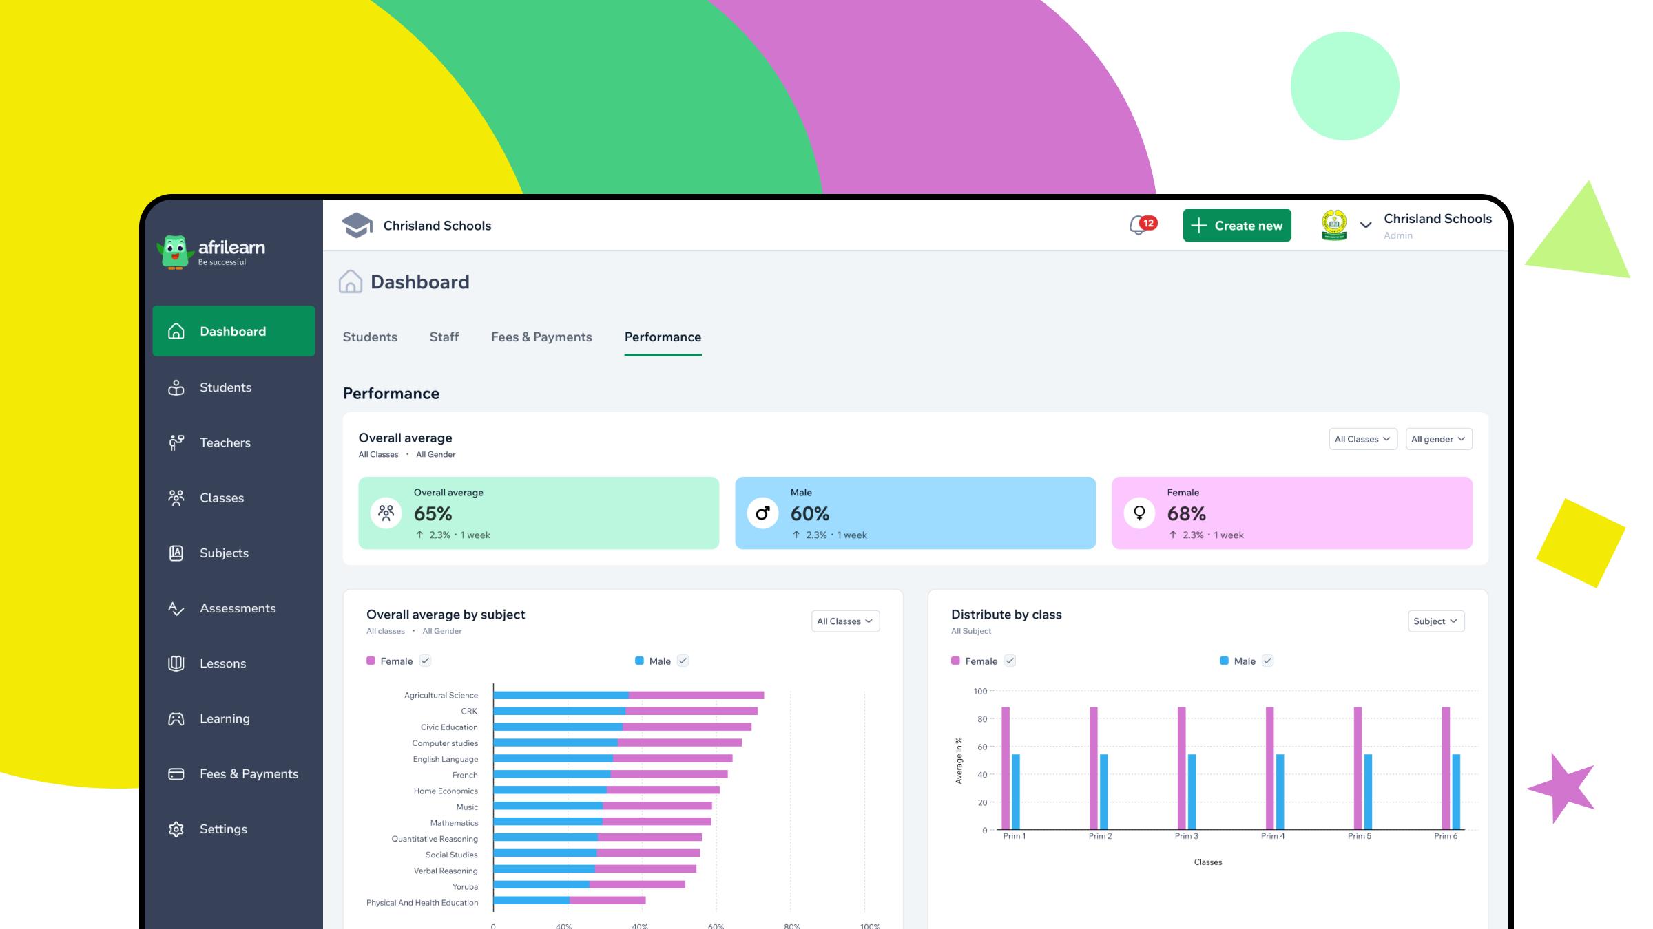Click the Subjects sidebar icon

(x=176, y=553)
